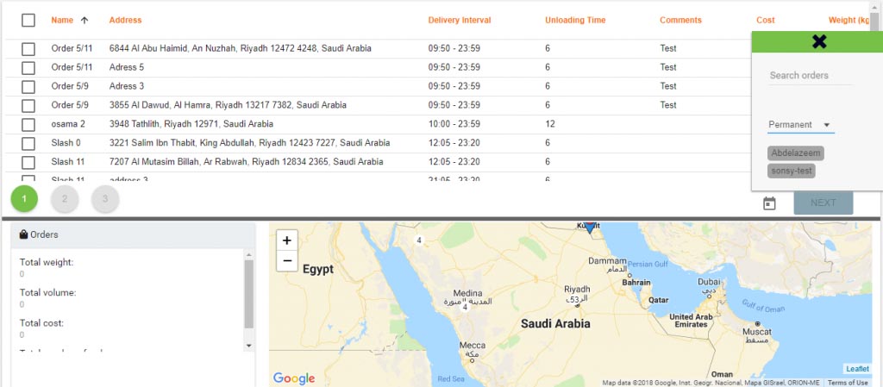Check the order at 7207 Al Mutasim Billah
Image resolution: width=883 pixels, height=387 pixels.
[28, 163]
